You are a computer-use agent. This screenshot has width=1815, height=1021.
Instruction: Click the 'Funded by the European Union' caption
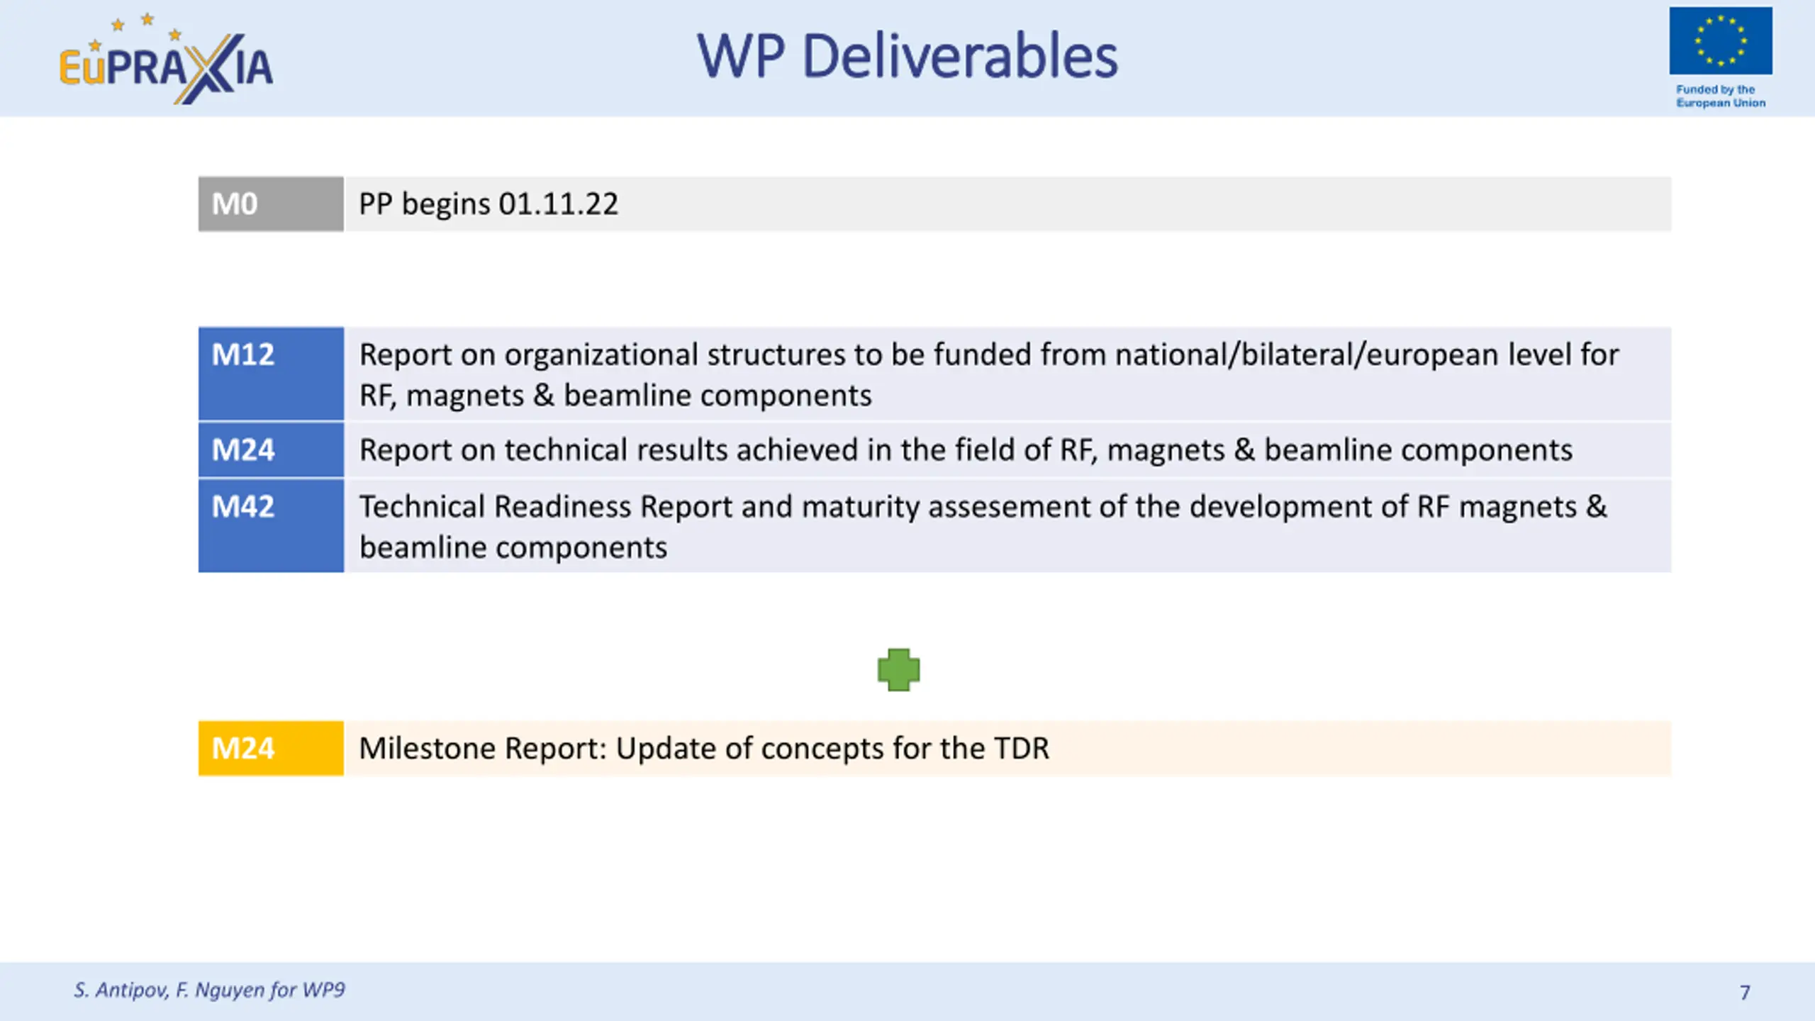tap(1720, 96)
